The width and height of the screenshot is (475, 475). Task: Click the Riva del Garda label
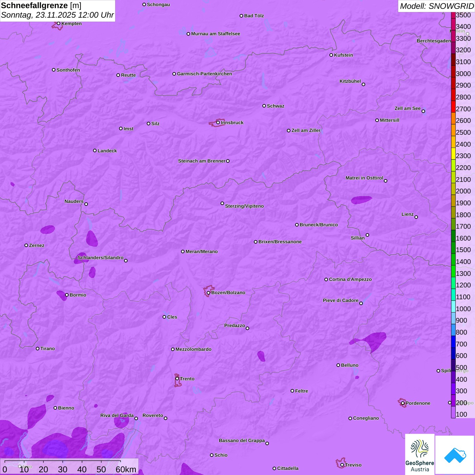pyautogui.click(x=117, y=415)
